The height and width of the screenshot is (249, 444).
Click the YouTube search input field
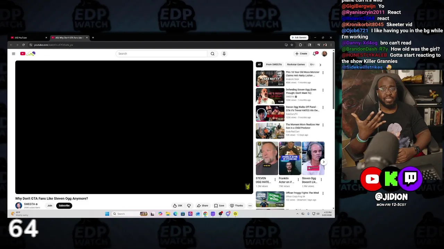coord(162,54)
